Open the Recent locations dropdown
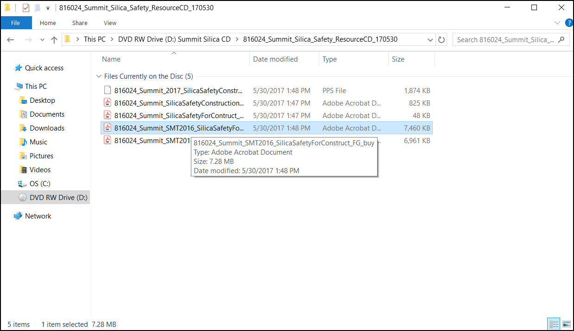This screenshot has width=574, height=331. click(x=43, y=40)
